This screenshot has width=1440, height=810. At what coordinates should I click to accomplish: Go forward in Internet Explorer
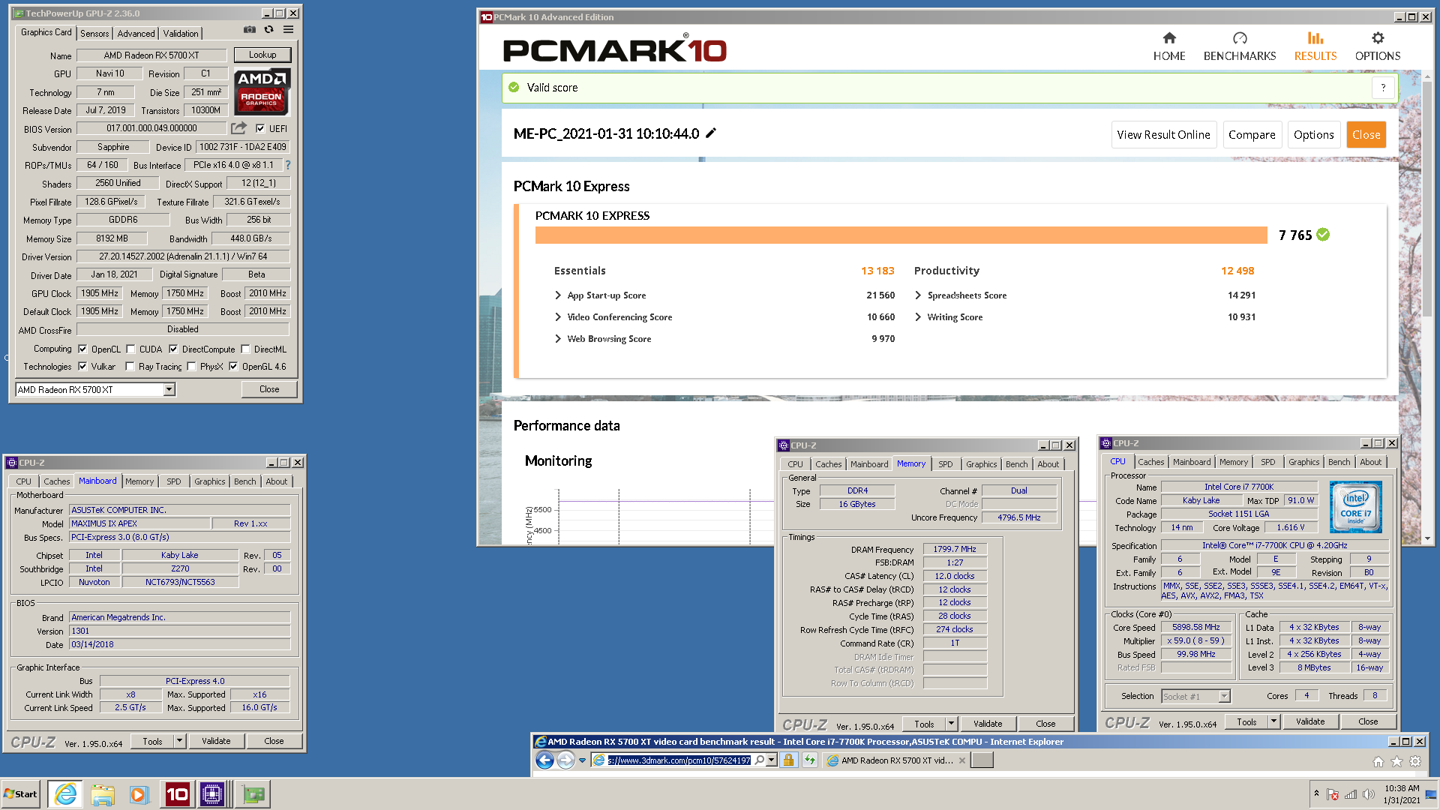coord(565,760)
